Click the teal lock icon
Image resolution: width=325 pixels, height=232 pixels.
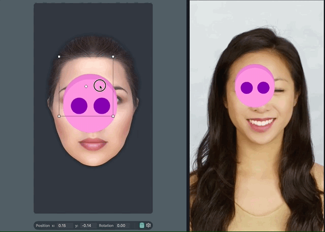[142, 225]
